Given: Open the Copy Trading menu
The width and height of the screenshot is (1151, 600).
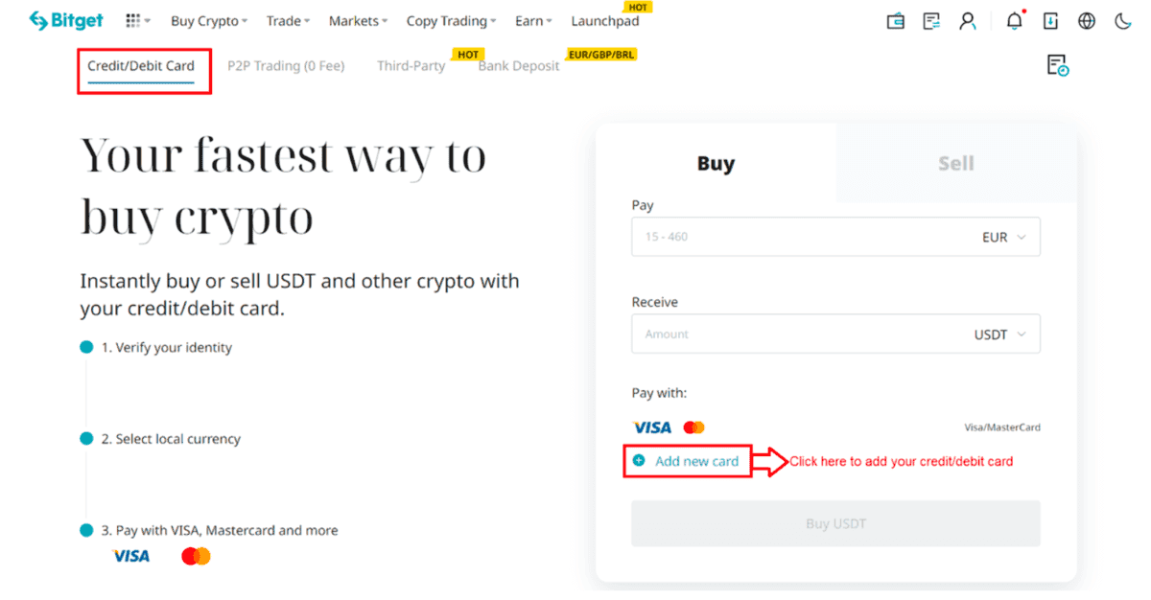Looking at the screenshot, I should pos(451,21).
